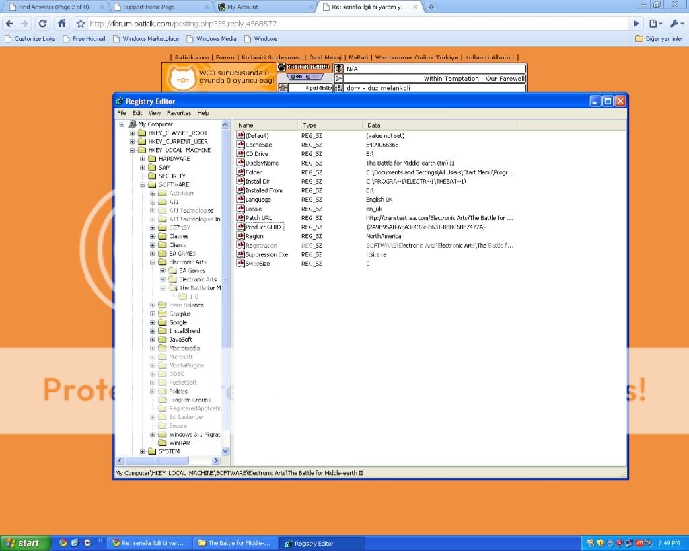Image resolution: width=689 pixels, height=551 pixels.
Task: Toggle the Paticik Radio on/off switch
Action: click(304, 77)
